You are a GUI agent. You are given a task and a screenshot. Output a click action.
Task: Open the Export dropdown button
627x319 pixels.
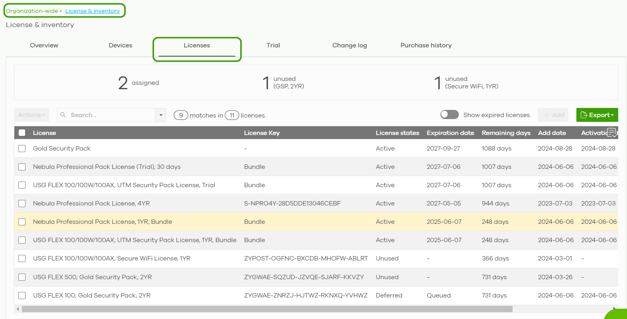point(597,115)
